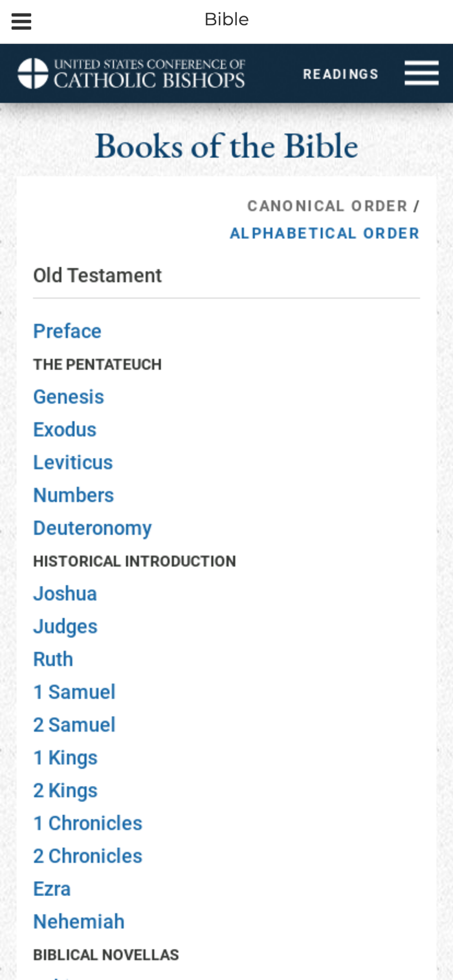The image size is (453, 980).
Task: Select the book of Nehemiah
Action: click(79, 922)
